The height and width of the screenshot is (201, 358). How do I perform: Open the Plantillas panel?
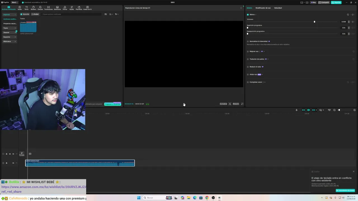click(x=79, y=8)
